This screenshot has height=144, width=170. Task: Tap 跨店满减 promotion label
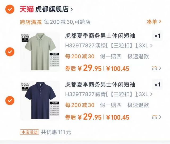pos(31,22)
